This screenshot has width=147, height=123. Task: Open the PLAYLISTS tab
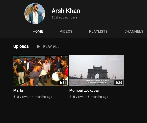coord(98,31)
